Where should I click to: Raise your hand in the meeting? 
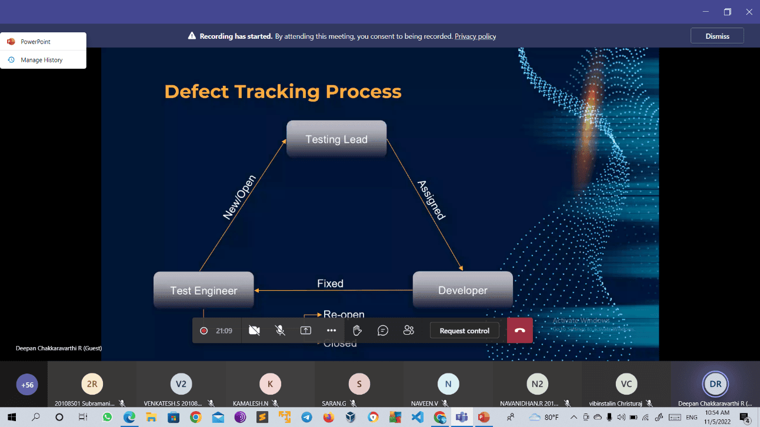point(357,331)
